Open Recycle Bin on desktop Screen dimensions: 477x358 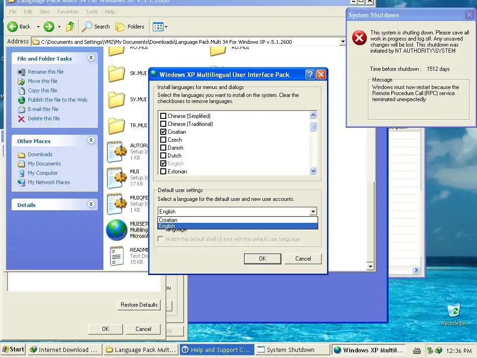[x=454, y=310]
